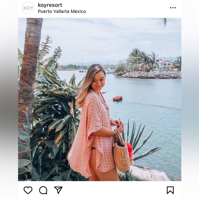
Task: Visit the koyresort profile username
Action: pos(50,5)
